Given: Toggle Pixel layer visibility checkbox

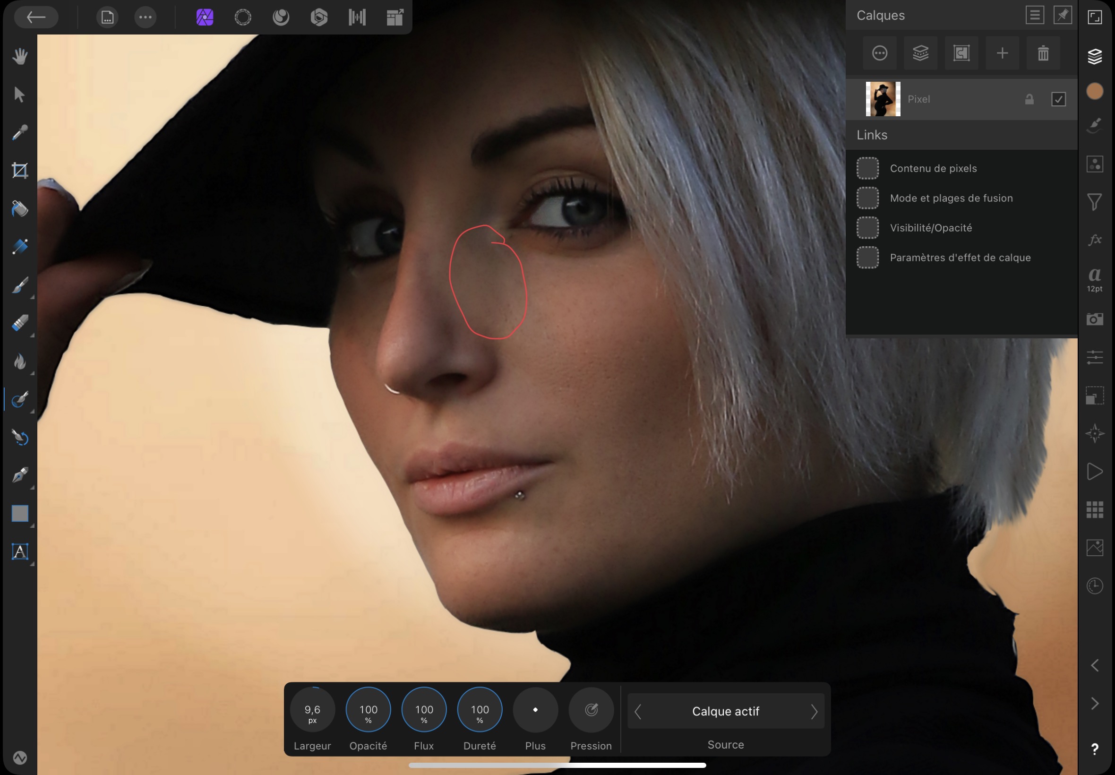Looking at the screenshot, I should [x=1058, y=99].
